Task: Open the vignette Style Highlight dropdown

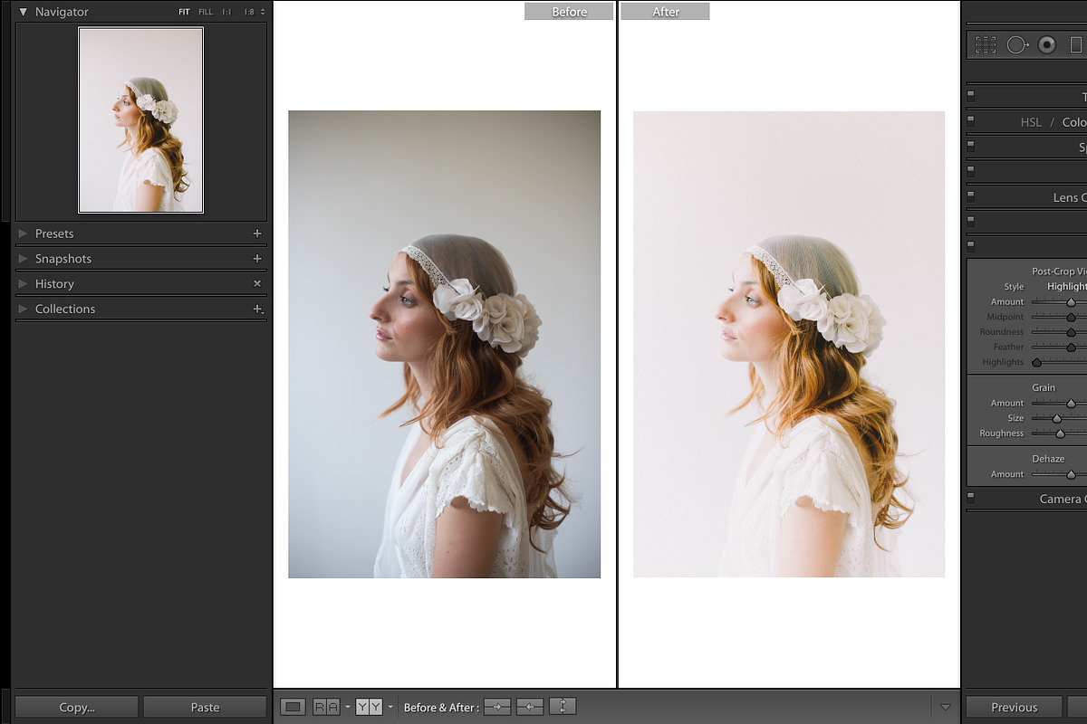Action: pos(1067,286)
